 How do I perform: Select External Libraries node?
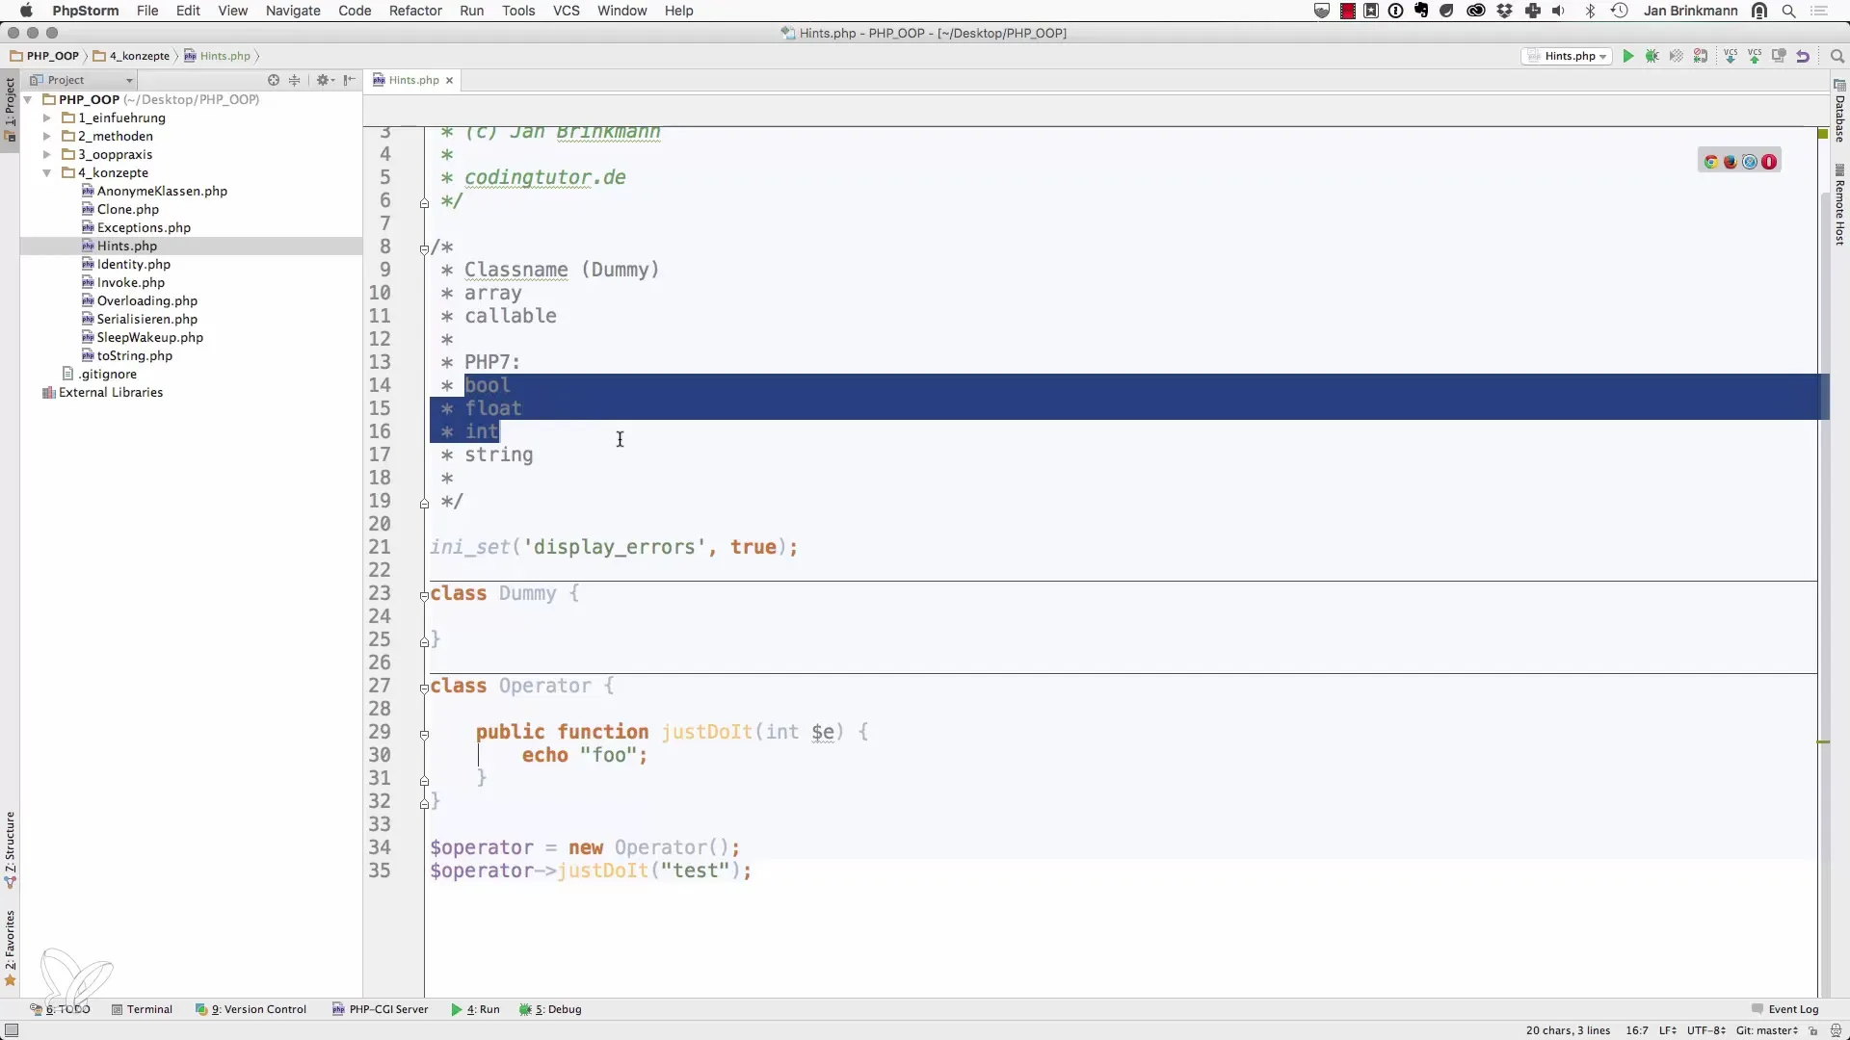point(103,392)
